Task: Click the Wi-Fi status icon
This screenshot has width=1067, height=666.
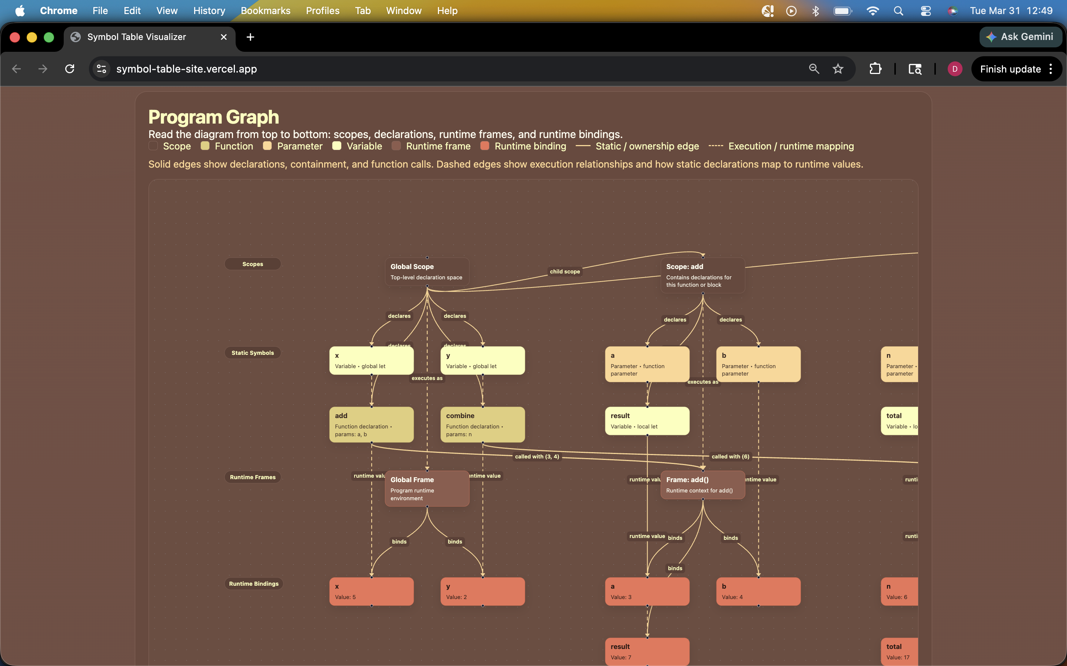Action: coord(872,11)
